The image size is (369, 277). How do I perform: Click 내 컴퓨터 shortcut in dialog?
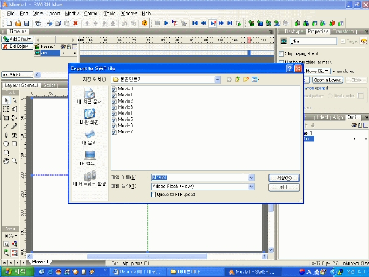click(x=90, y=158)
